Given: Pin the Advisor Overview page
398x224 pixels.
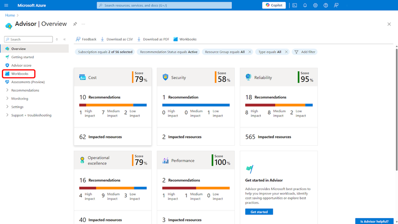Looking at the screenshot, I should pyautogui.click(x=75, y=24).
